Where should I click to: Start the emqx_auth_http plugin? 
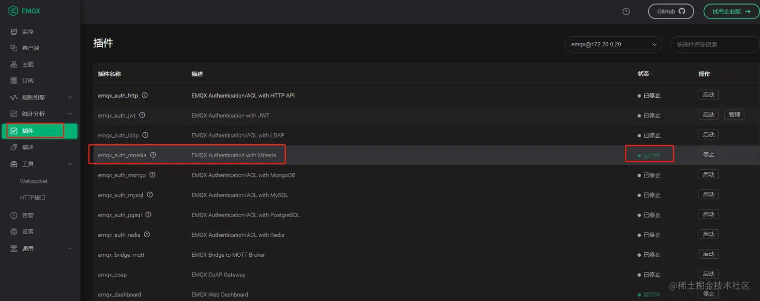[x=709, y=94]
